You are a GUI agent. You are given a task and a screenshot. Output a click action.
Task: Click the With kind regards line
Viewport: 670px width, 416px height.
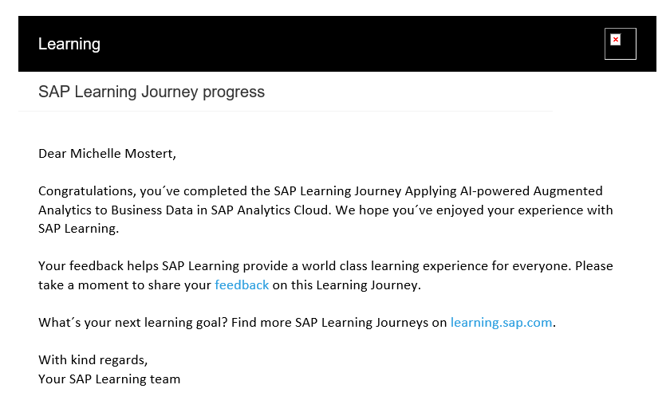(x=93, y=360)
